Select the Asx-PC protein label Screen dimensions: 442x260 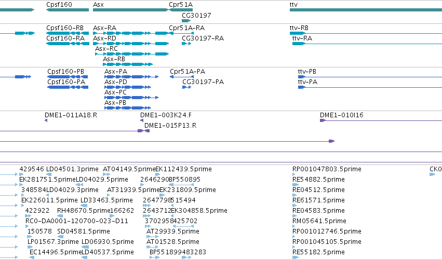click(x=115, y=92)
